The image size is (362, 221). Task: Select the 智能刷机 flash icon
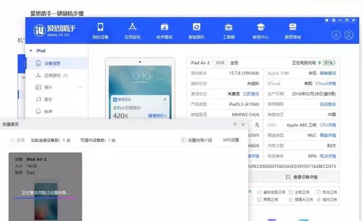point(196,27)
